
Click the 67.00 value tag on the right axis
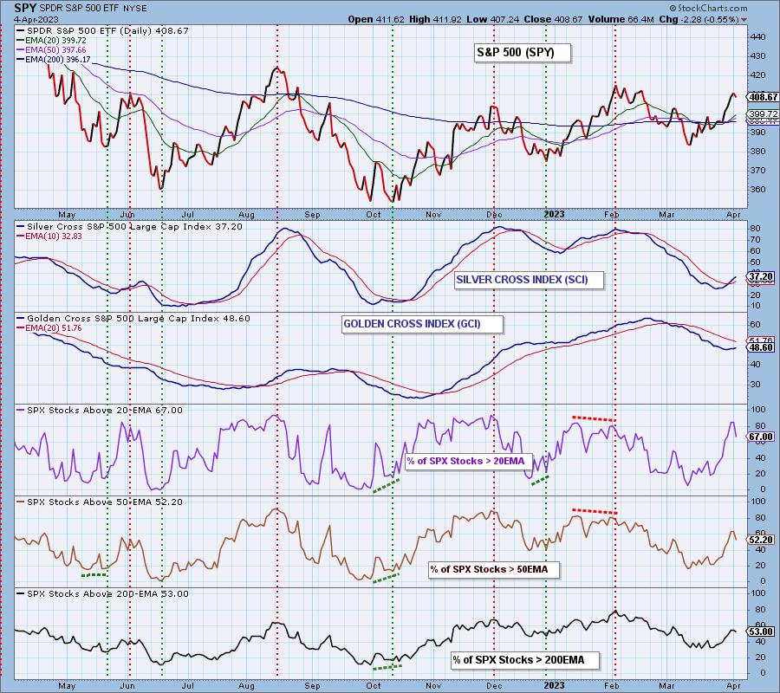[761, 437]
